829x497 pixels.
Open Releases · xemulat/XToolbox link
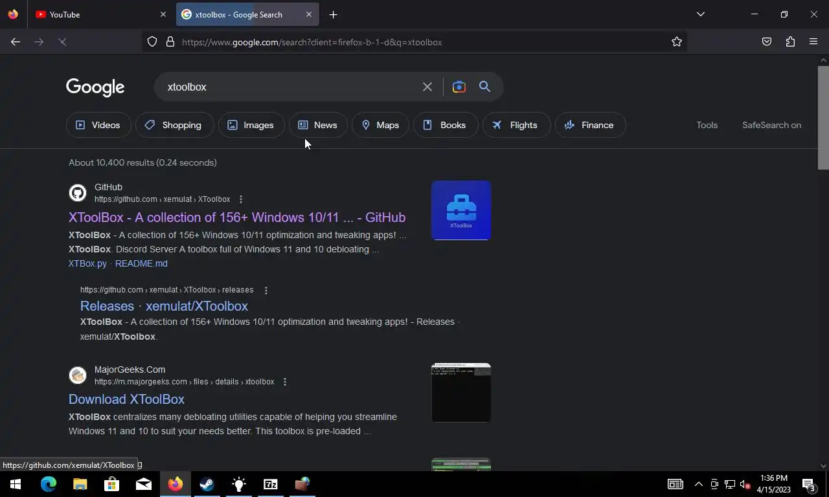point(164,306)
